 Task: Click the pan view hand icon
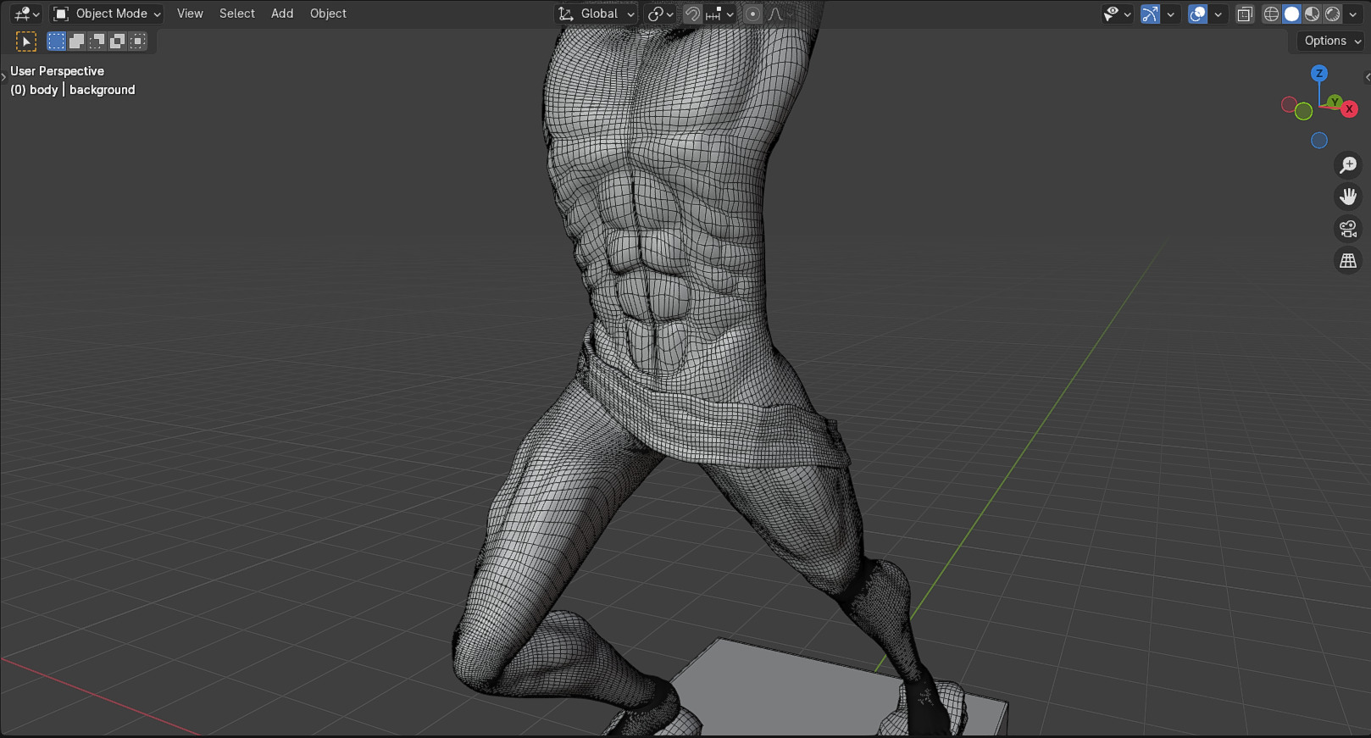[1348, 197]
